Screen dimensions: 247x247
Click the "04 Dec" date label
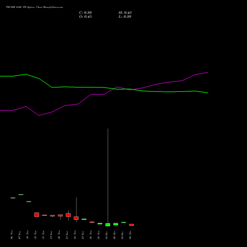point(130,235)
